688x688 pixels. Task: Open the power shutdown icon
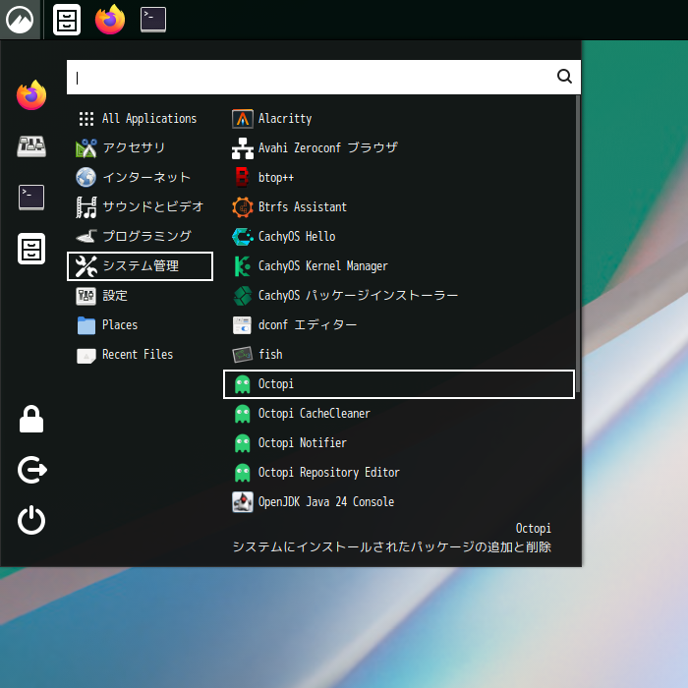point(31,520)
